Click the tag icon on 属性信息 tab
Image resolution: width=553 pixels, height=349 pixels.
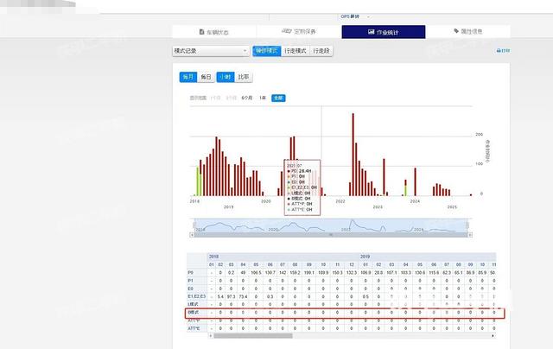[x=457, y=32]
